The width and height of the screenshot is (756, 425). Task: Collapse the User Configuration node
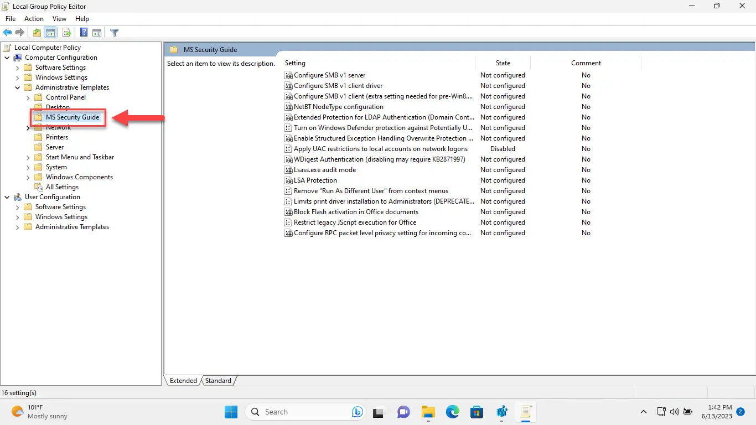(x=7, y=197)
